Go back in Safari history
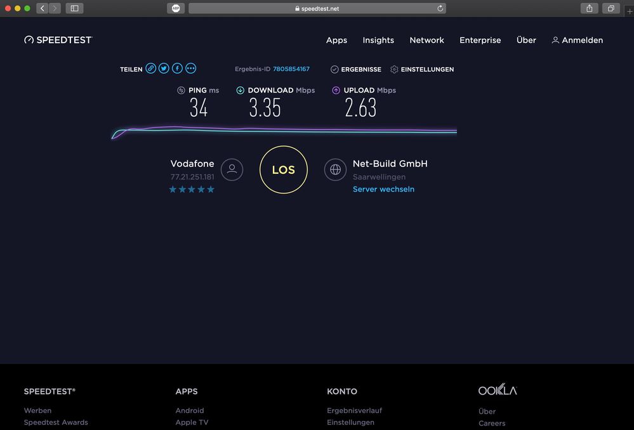This screenshot has width=634, height=430. click(43, 8)
